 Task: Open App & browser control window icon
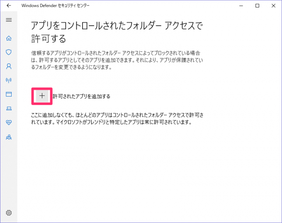click(9, 94)
